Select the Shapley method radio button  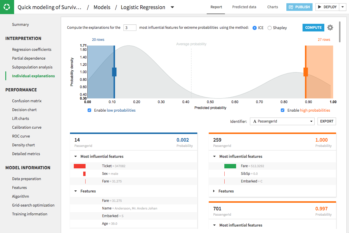[x=270, y=28]
